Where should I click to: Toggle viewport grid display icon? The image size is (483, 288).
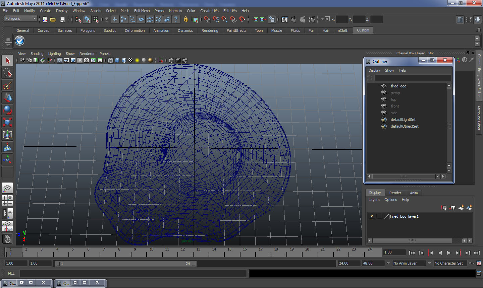point(60,60)
